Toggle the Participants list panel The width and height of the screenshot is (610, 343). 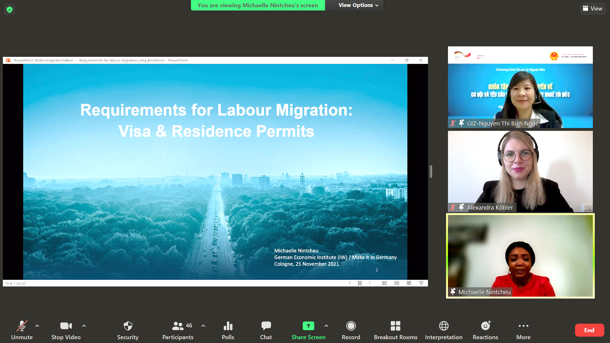[178, 330]
